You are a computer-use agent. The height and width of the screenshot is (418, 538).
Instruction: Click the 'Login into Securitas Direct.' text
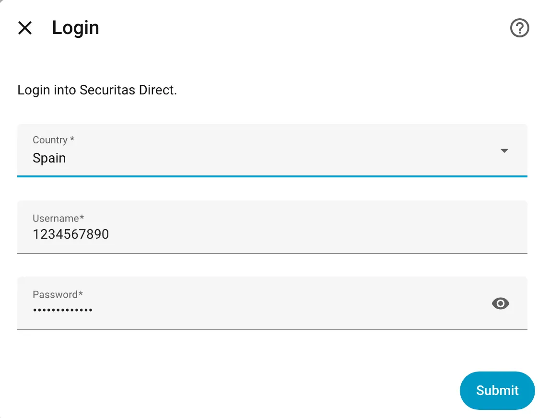point(97,90)
